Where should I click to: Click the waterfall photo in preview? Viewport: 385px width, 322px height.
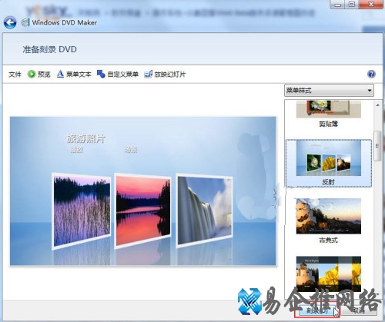[205, 211]
